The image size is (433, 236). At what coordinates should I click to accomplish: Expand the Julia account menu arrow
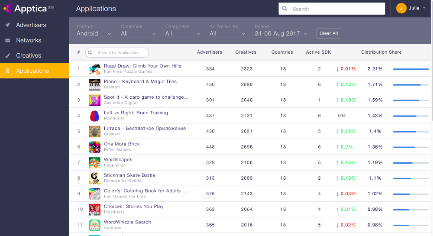(424, 8)
